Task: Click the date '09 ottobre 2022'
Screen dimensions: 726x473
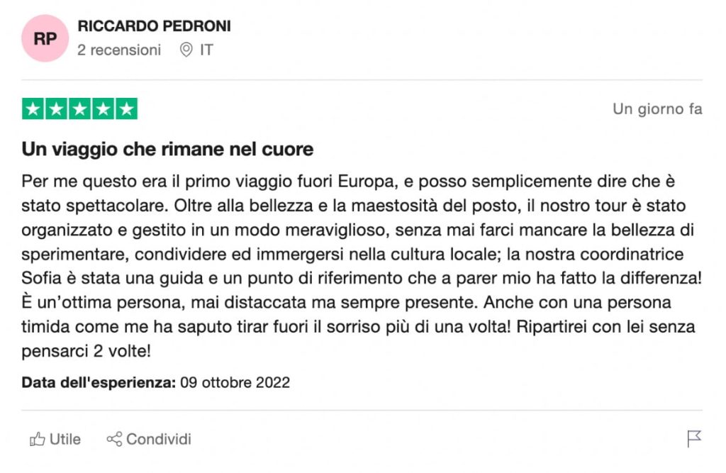Action: tap(235, 382)
